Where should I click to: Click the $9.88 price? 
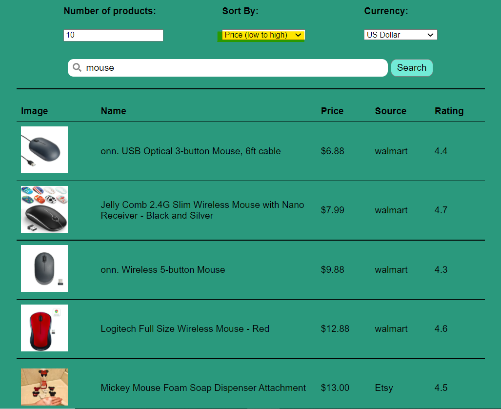click(x=332, y=269)
